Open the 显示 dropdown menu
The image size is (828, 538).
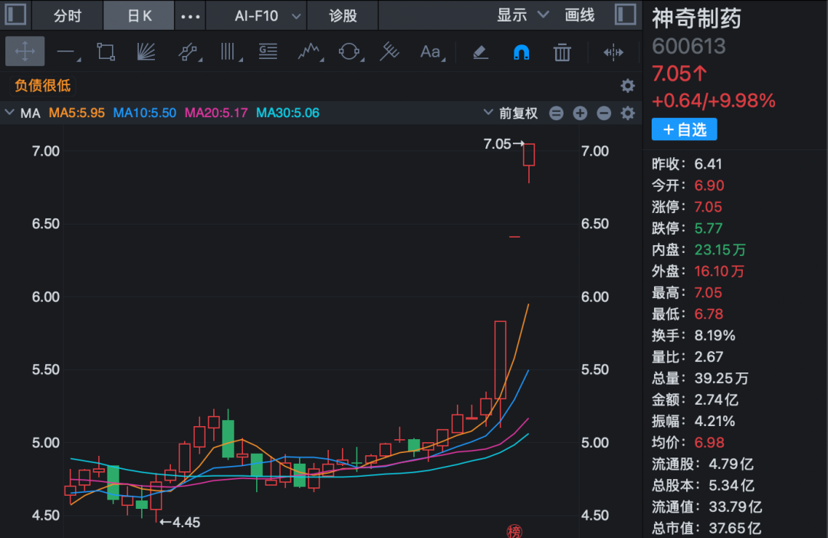(x=522, y=15)
